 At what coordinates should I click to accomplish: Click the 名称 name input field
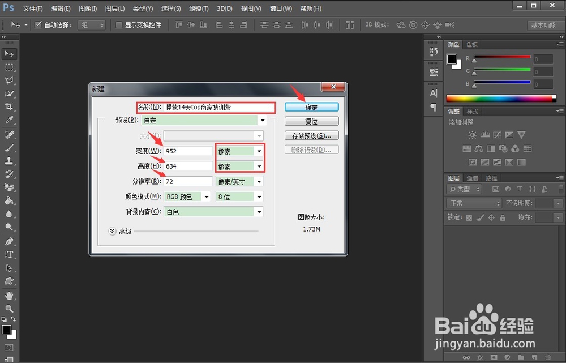tap(218, 107)
